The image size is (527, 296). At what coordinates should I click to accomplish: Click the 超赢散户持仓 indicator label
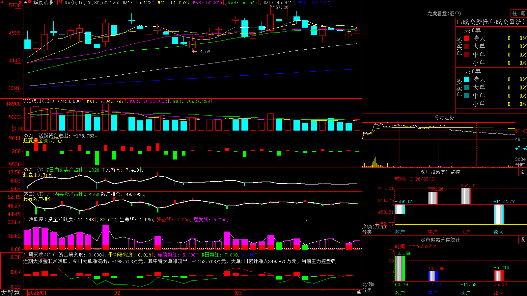(38, 199)
